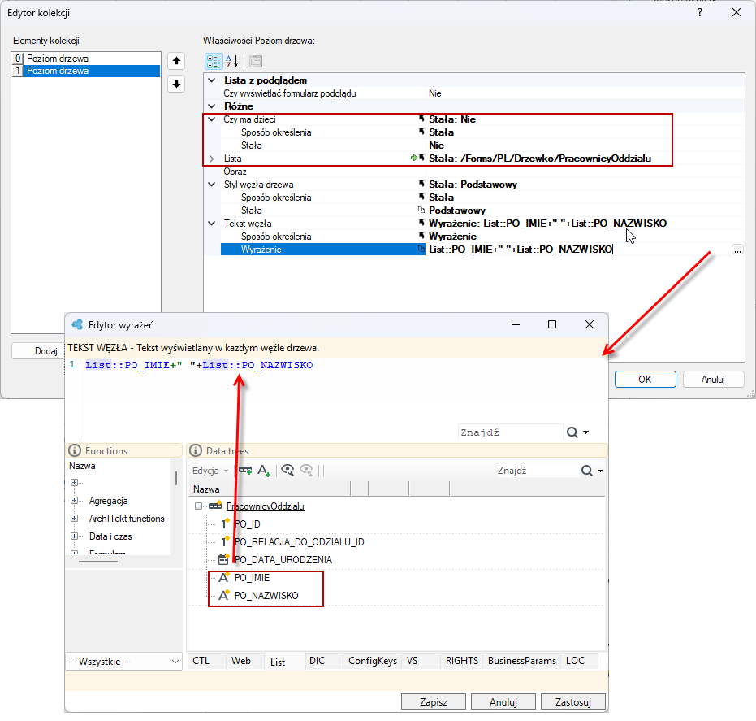Switch property grid to categorized view
The width and height of the screenshot is (756, 721).
[x=214, y=61]
